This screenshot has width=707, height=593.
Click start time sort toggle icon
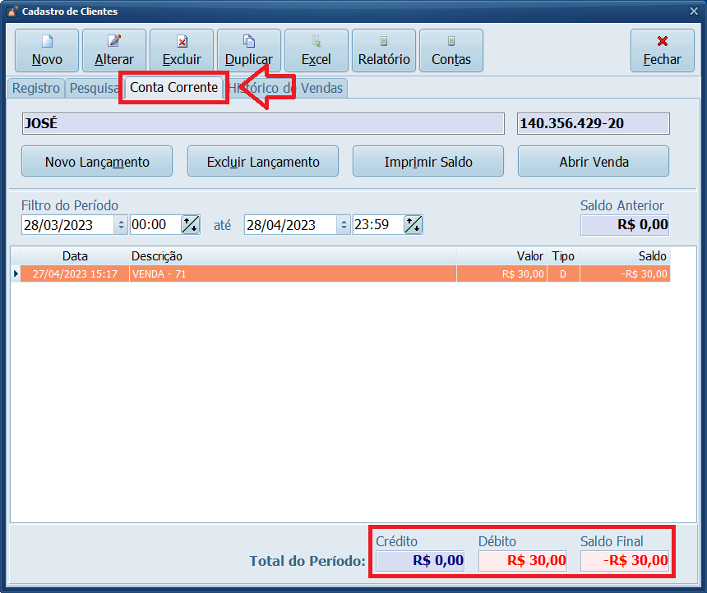click(190, 224)
